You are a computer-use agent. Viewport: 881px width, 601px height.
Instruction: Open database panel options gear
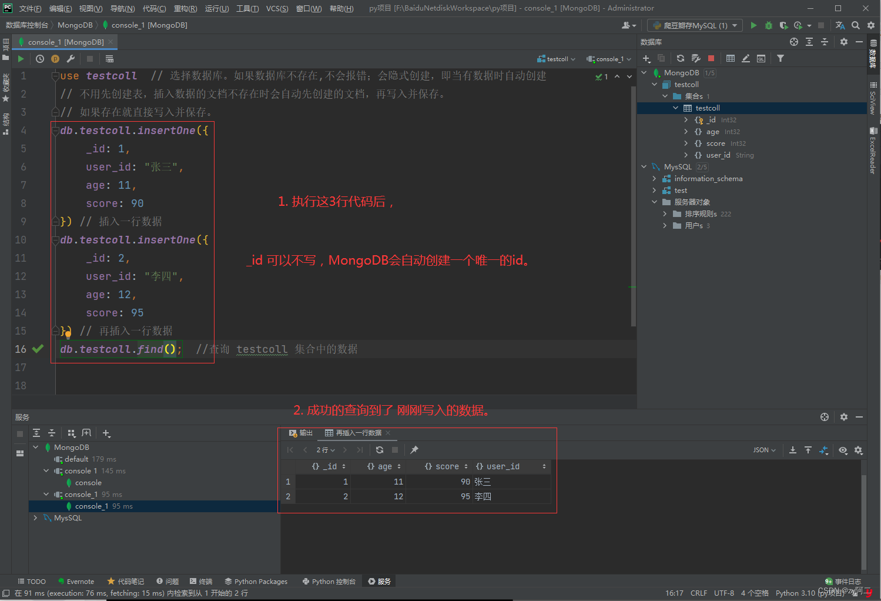(844, 42)
